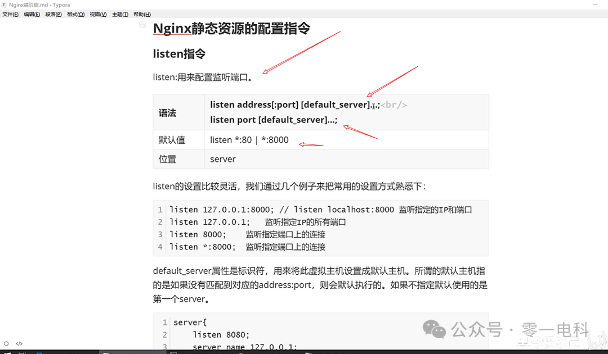The width and height of the screenshot is (608, 354).
Task: Click the text 第一个server。
Action: point(181,299)
